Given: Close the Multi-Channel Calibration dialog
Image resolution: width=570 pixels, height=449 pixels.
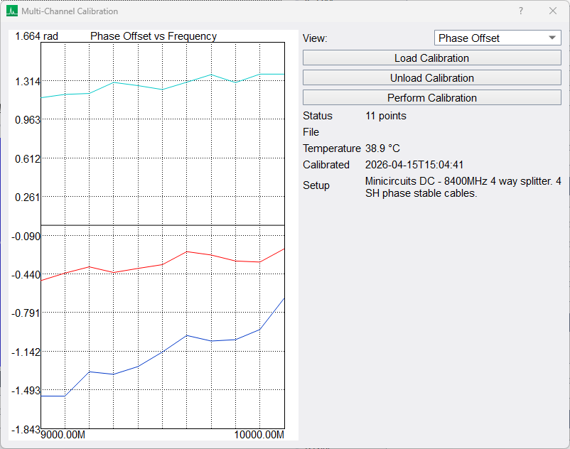Looking at the screenshot, I should point(553,11).
